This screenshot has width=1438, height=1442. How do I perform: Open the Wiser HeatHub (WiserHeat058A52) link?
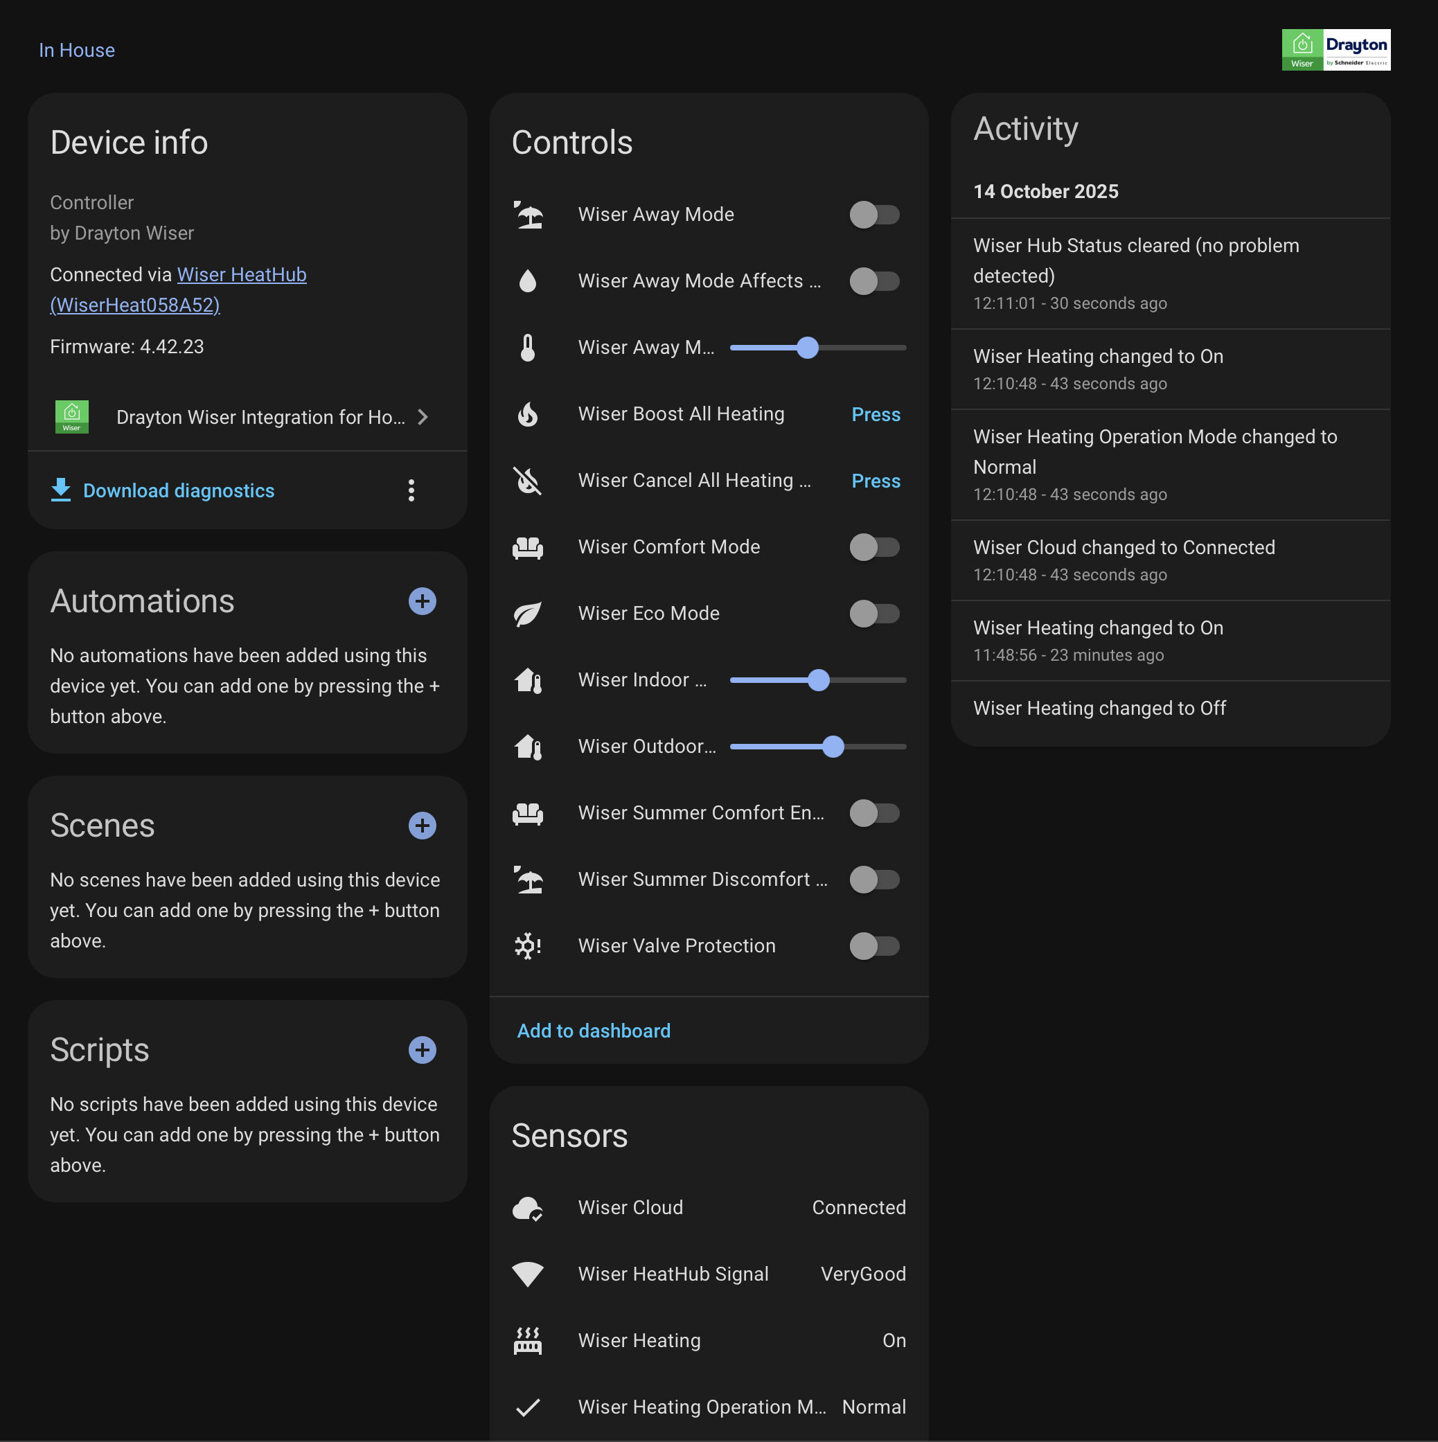[x=179, y=290]
